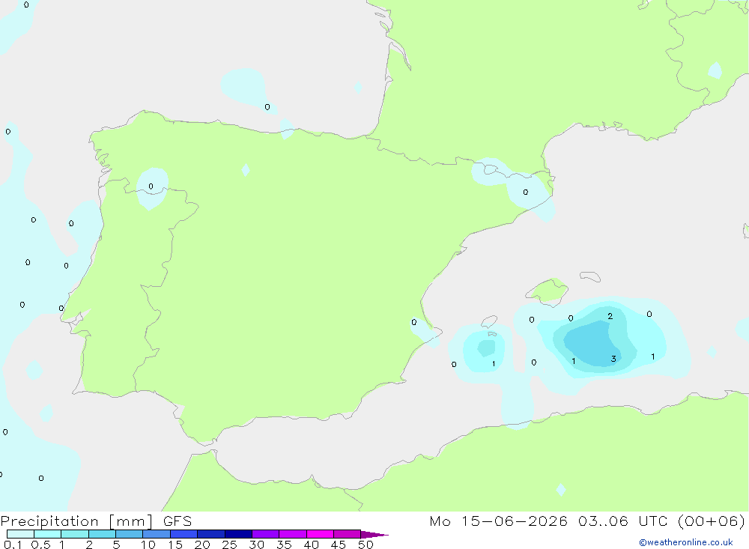Click the '(00+06)' forecast offset text
The height and width of the screenshot is (549, 749).
click(712, 521)
